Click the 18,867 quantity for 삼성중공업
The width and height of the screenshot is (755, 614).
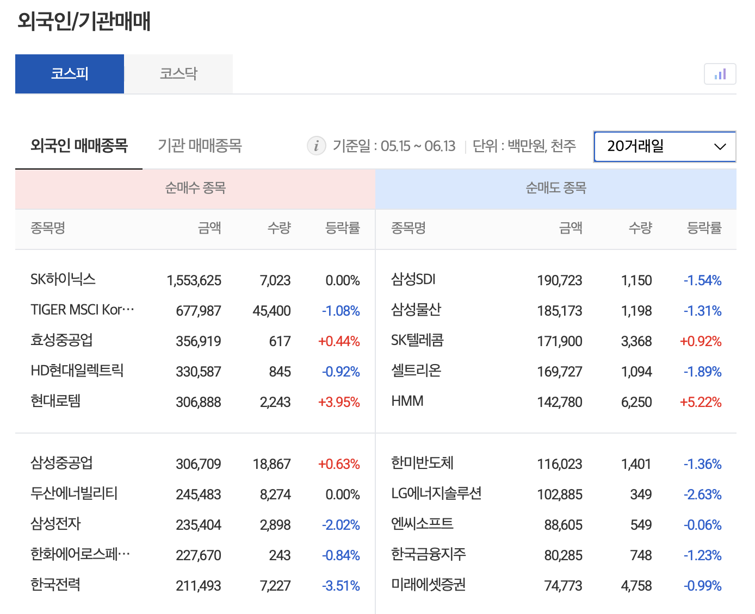[x=271, y=464]
